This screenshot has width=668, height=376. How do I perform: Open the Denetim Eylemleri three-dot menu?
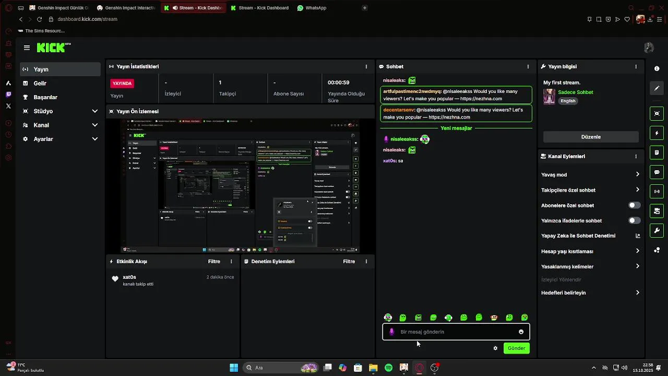pyautogui.click(x=366, y=262)
